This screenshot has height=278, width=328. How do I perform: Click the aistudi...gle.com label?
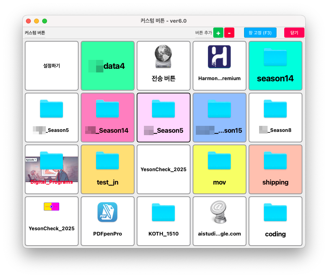219,234
